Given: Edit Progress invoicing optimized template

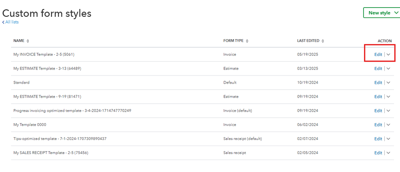Looking at the screenshot, I should [378, 110].
